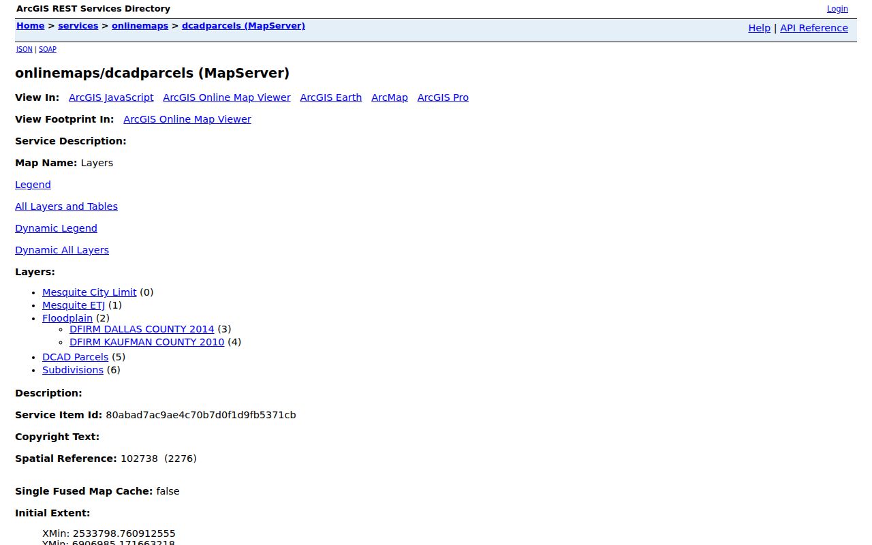This screenshot has width=872, height=545.
Task: Open the Legend link
Action: [x=33, y=185]
